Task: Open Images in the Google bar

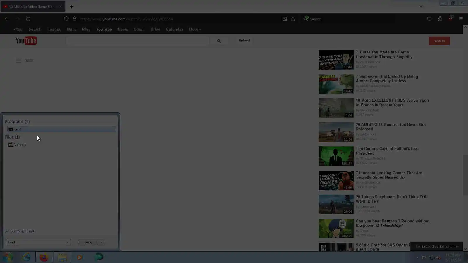Action: click(54, 30)
